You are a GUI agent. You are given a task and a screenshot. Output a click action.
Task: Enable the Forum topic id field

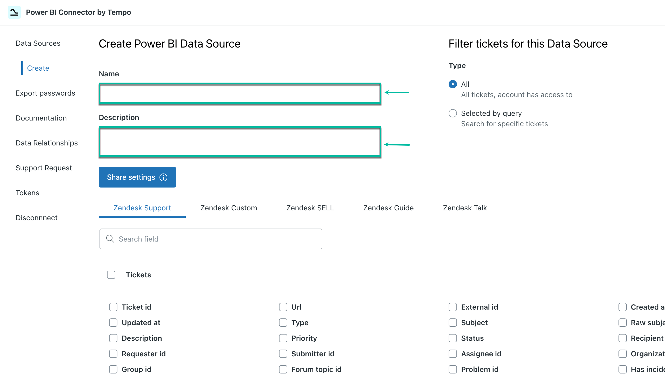(x=283, y=369)
